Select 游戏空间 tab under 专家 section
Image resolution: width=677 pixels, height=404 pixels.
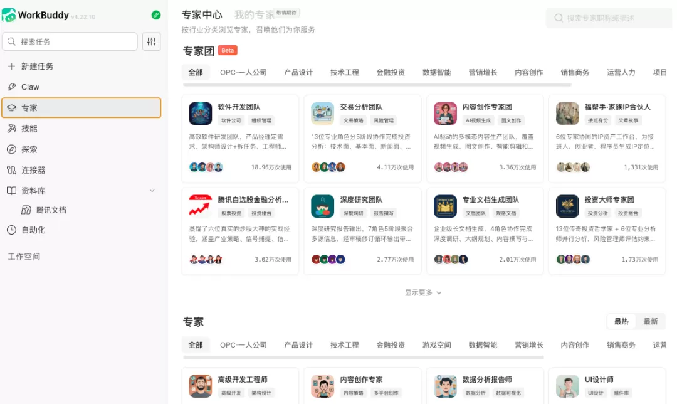tap(437, 345)
